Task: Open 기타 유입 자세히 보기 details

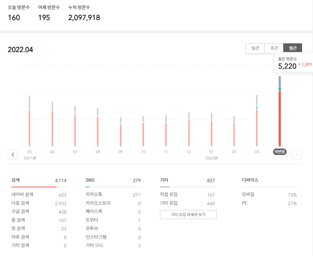Action: tap(187, 214)
